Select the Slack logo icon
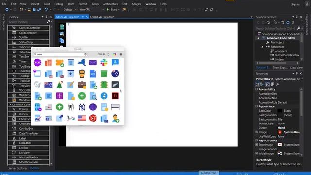The width and height of the screenshot is (311, 175). point(104,63)
